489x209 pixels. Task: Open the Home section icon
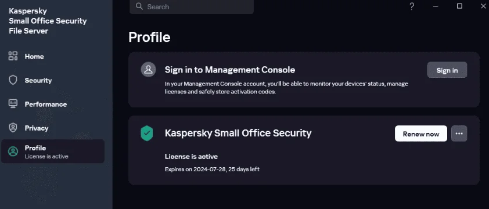[x=13, y=56]
